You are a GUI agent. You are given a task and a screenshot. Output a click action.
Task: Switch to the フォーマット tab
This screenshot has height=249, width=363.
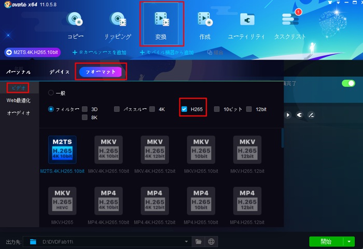coord(101,72)
